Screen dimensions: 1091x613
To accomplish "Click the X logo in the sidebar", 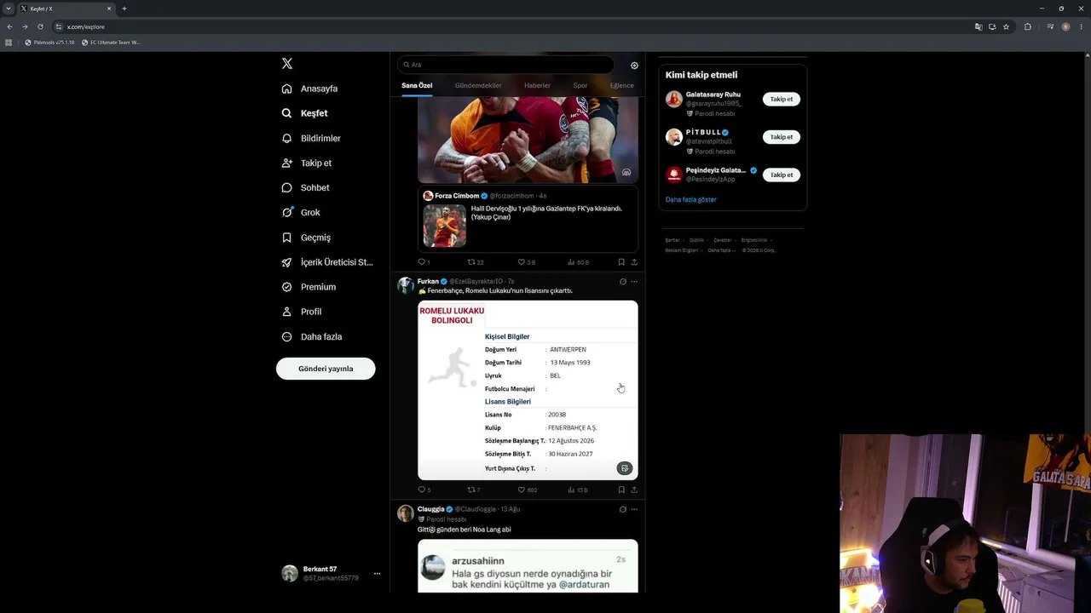I will 287,64.
